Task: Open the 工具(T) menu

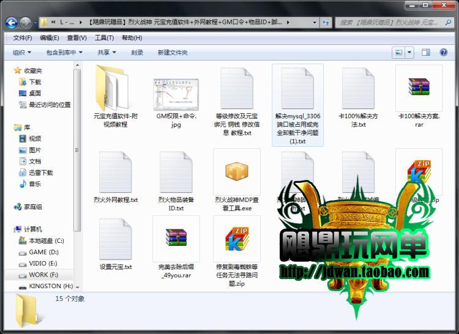Action: (x=104, y=37)
